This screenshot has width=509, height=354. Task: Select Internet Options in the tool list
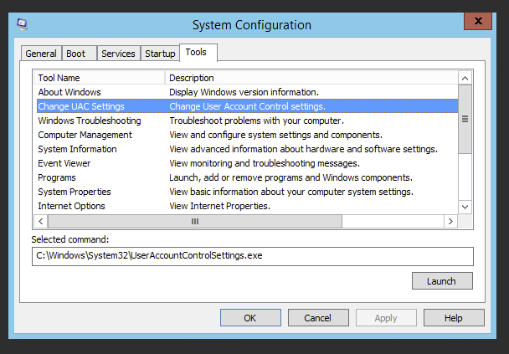[71, 206]
